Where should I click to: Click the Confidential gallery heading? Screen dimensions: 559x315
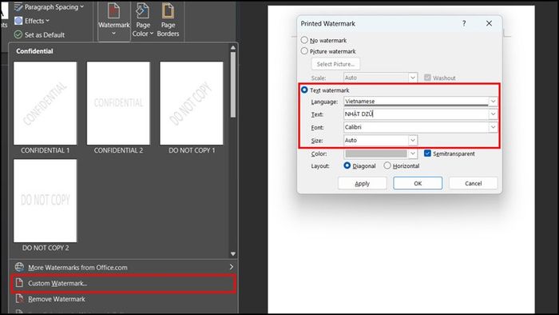pyautogui.click(x=34, y=51)
